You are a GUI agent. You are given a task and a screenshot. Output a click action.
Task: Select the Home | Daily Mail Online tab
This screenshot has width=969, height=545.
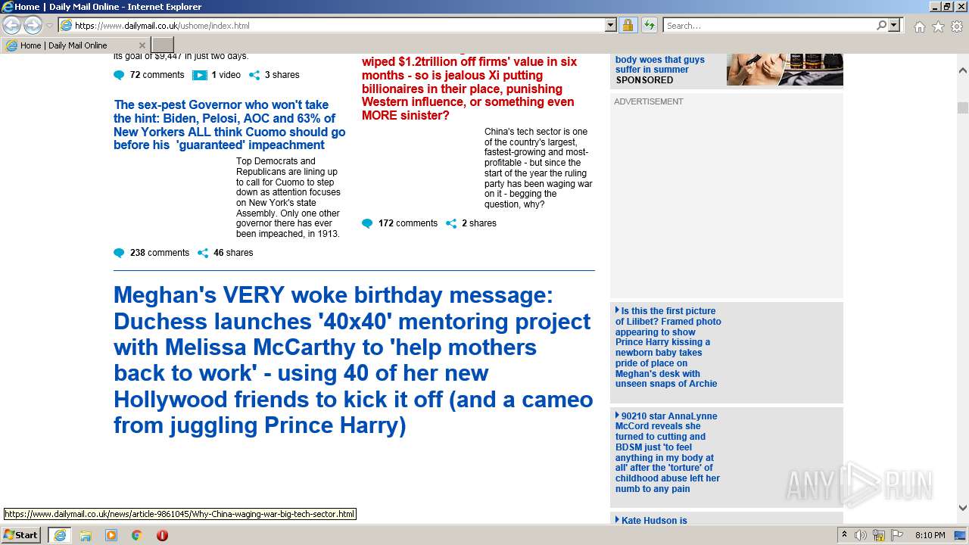[x=76, y=45]
